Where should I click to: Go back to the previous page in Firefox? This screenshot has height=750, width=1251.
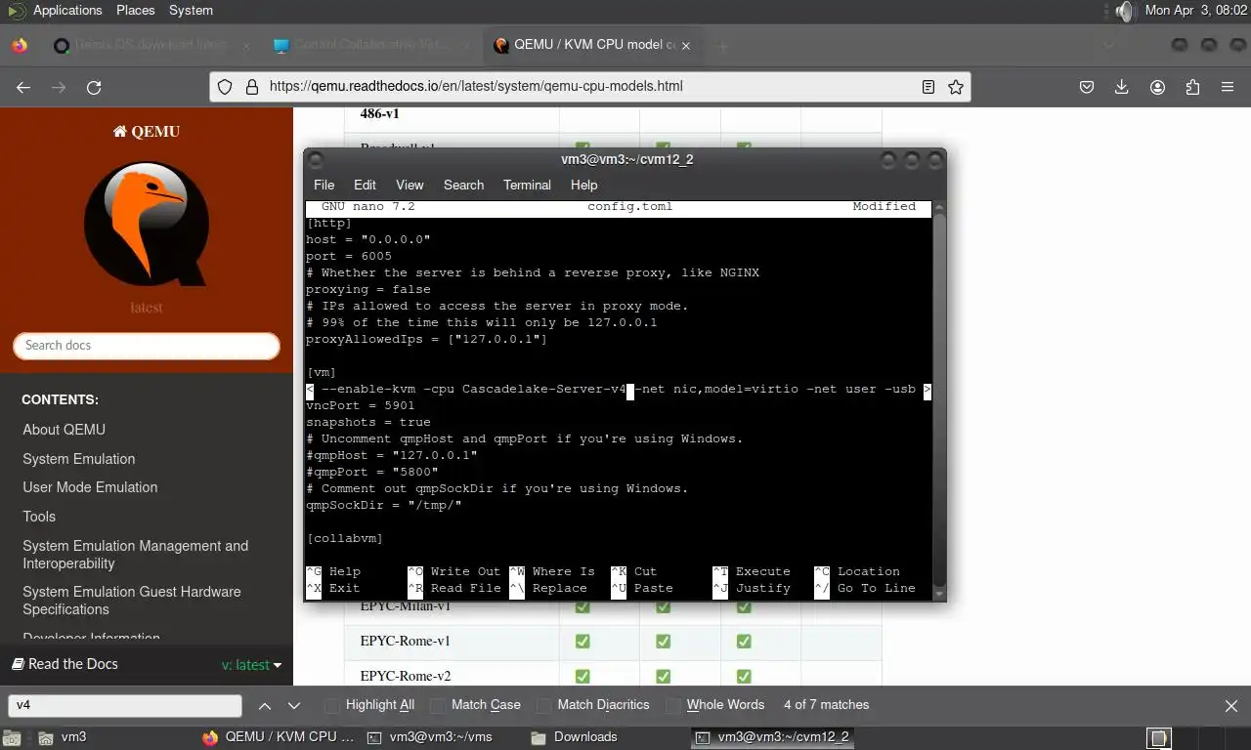click(x=23, y=87)
